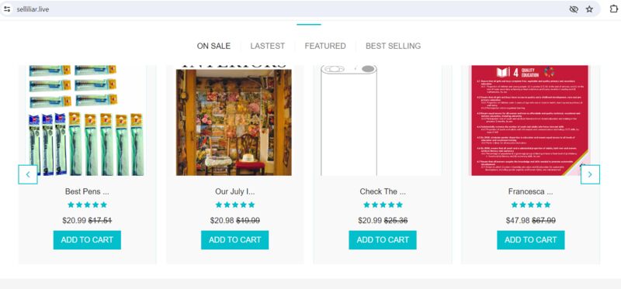Image resolution: width=621 pixels, height=289 pixels.
Task: Switch to the ON SALE tab
Action: pos(213,46)
